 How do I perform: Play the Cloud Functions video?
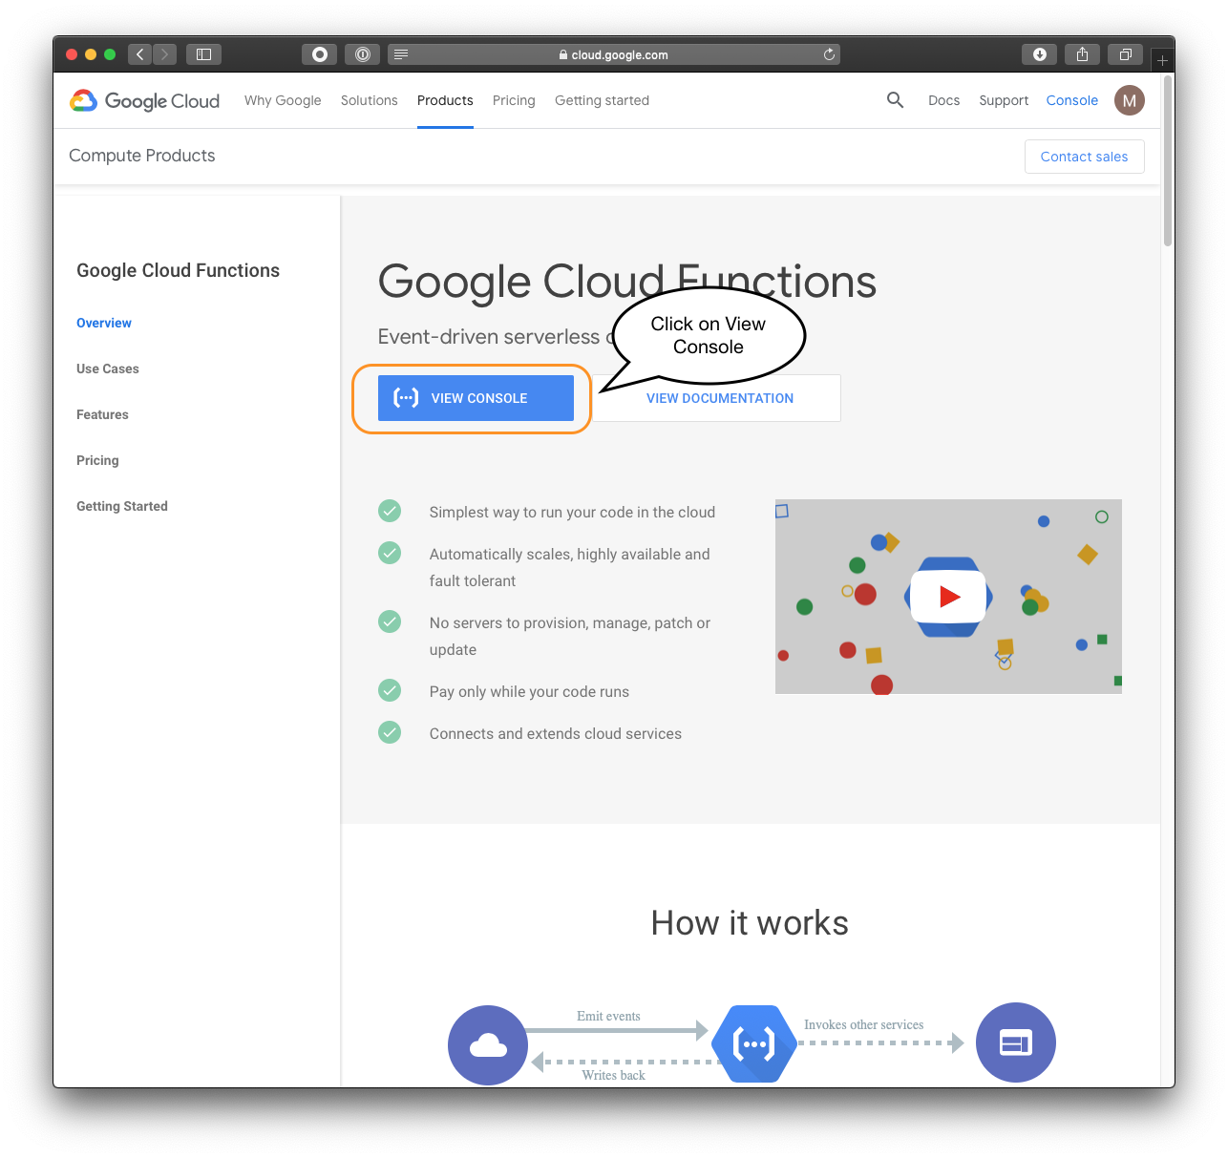point(948,597)
